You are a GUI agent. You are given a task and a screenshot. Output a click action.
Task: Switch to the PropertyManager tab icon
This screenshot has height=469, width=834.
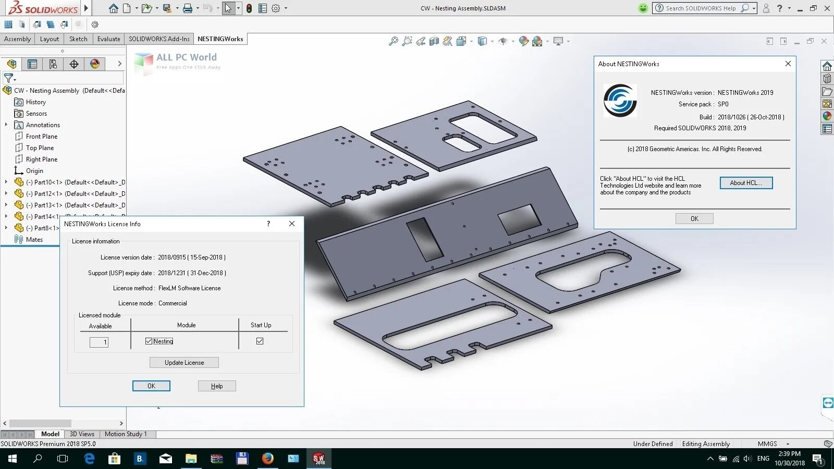coord(32,64)
